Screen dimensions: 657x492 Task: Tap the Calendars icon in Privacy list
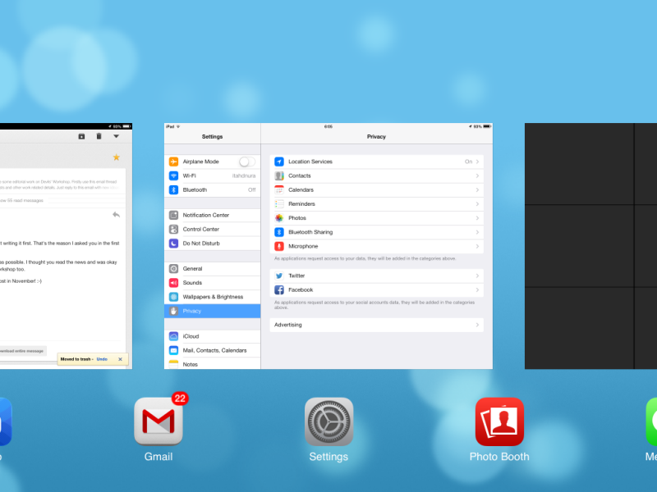point(279,190)
